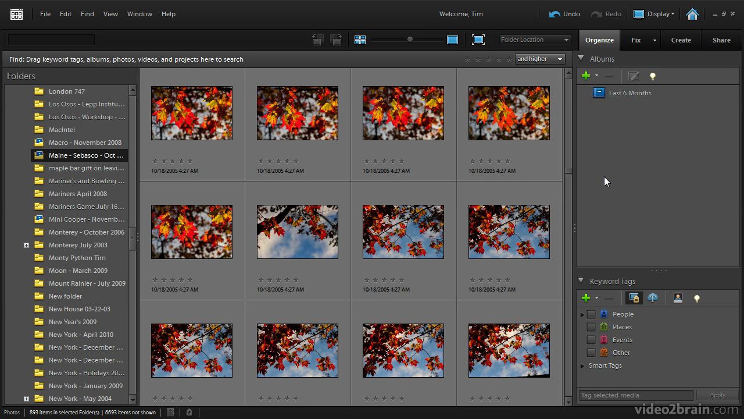The height and width of the screenshot is (419, 744).
Task: Switch to the Create tab
Action: [681, 40]
